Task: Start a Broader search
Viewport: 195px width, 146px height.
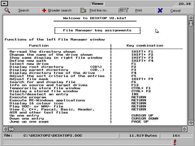Action: point(59,10)
